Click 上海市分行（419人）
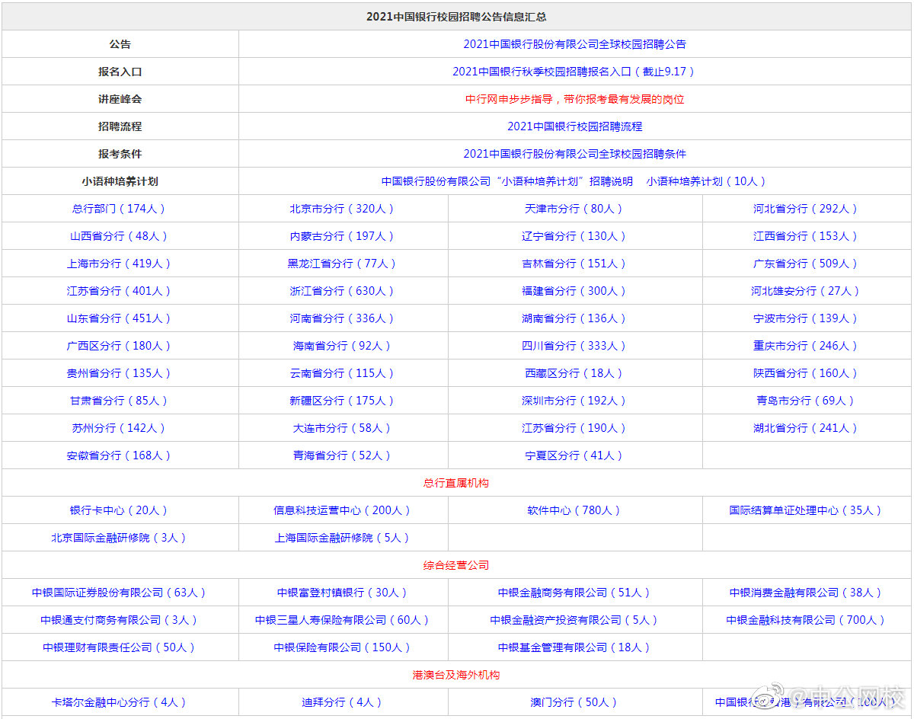Image resolution: width=914 pixels, height=719 pixels. [119, 264]
